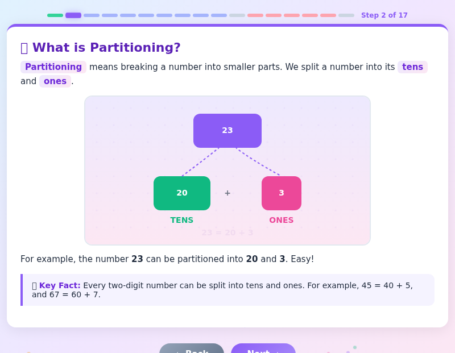Click the Key Fact information box

pos(227,290)
